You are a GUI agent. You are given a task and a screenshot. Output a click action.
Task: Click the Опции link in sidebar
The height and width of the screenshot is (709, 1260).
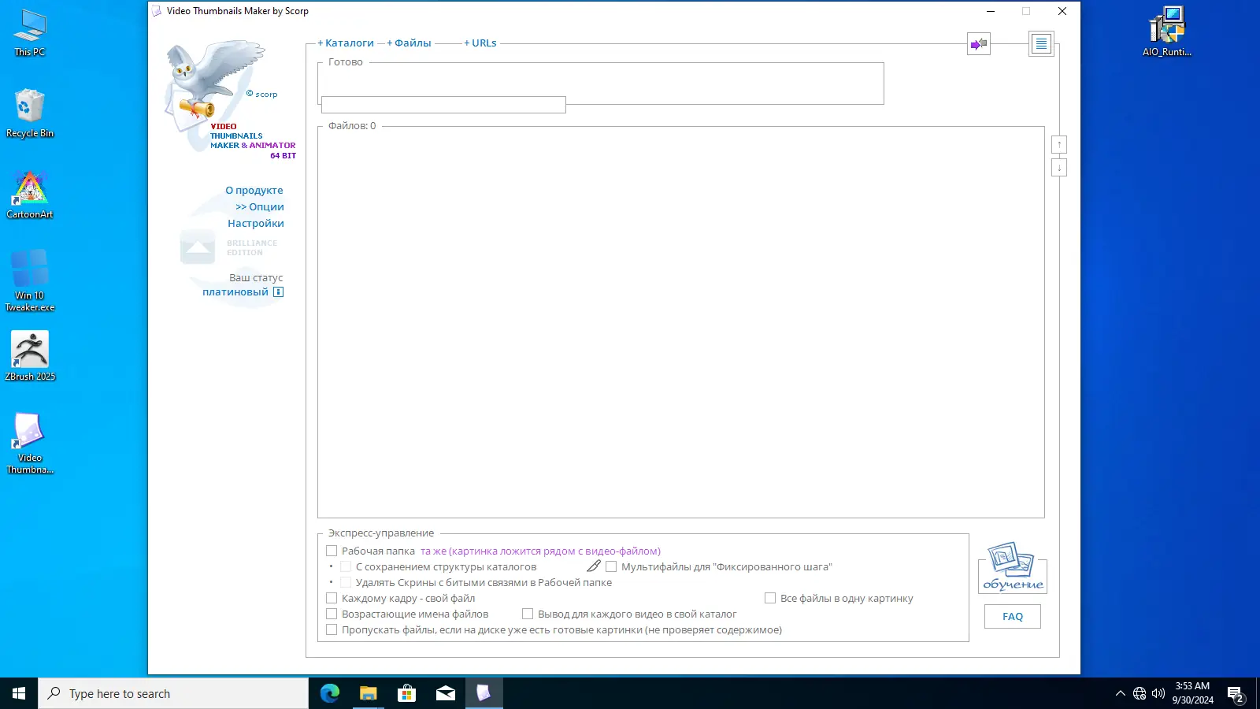click(260, 206)
